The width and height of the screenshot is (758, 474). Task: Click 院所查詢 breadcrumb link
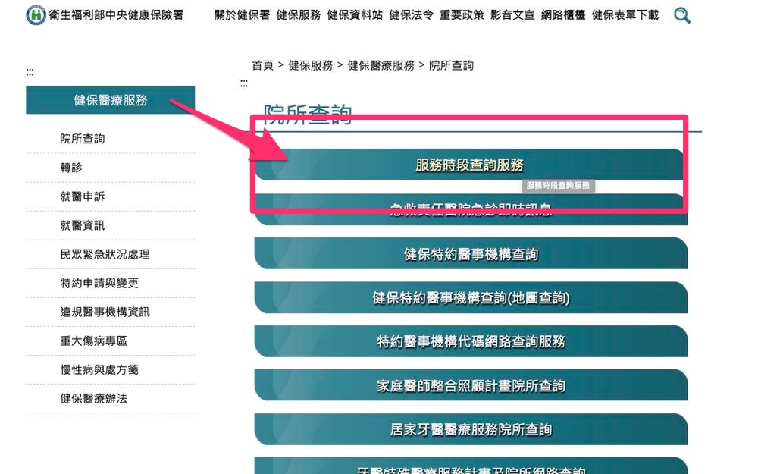(x=451, y=65)
